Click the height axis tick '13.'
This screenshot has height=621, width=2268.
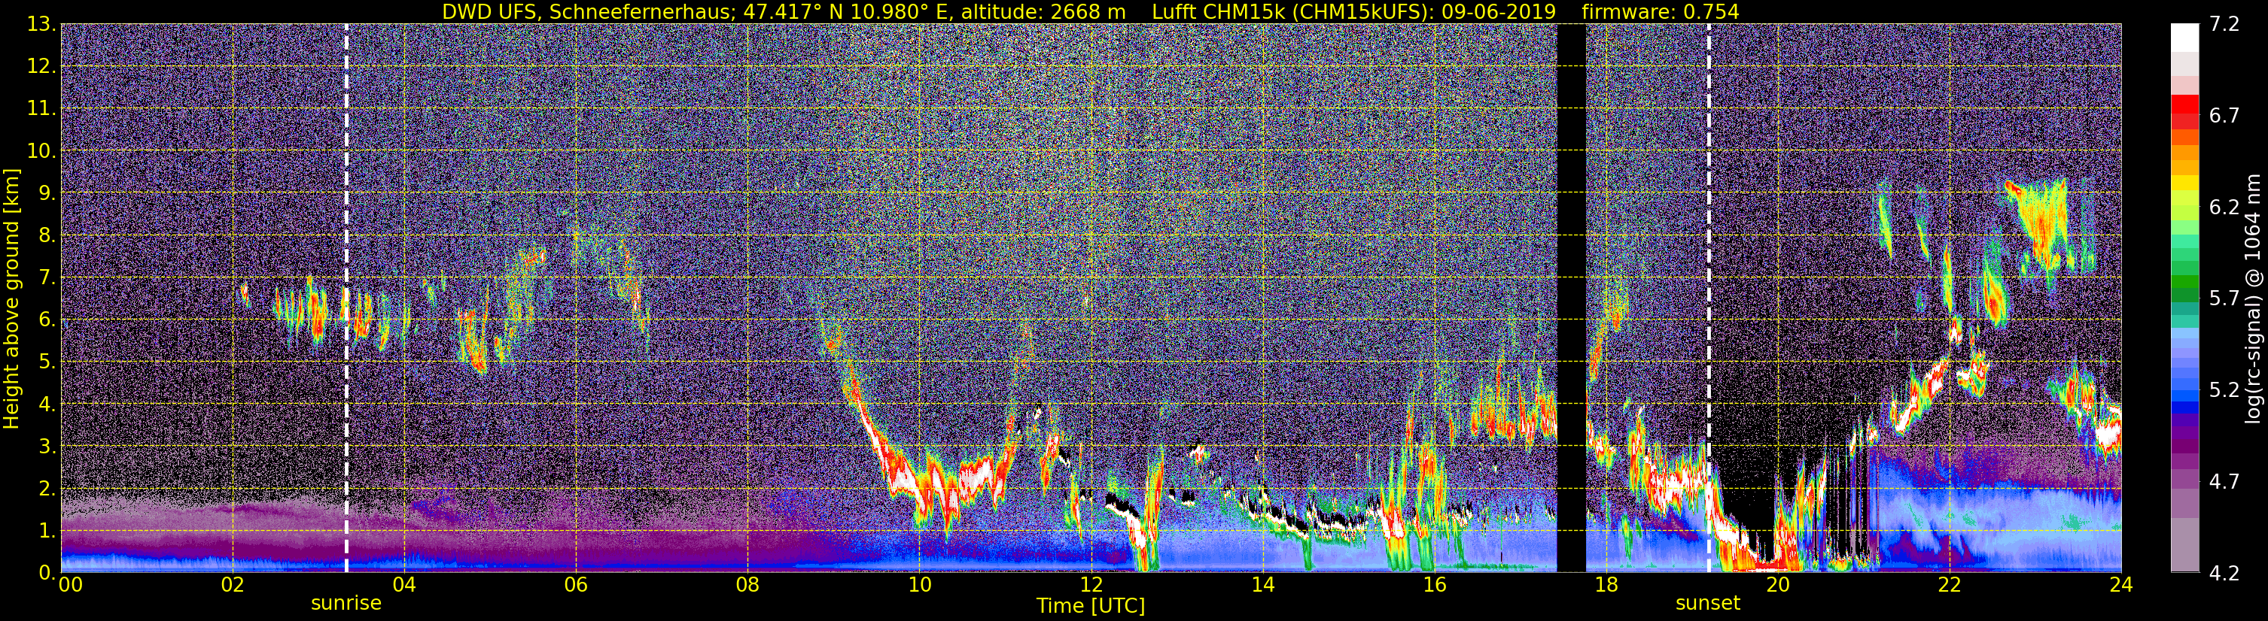pos(41,24)
